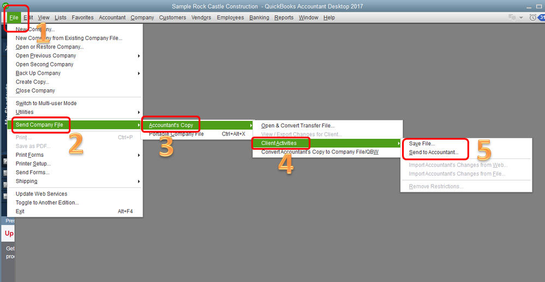
Task: Open the Vendors menu
Action: [201, 17]
